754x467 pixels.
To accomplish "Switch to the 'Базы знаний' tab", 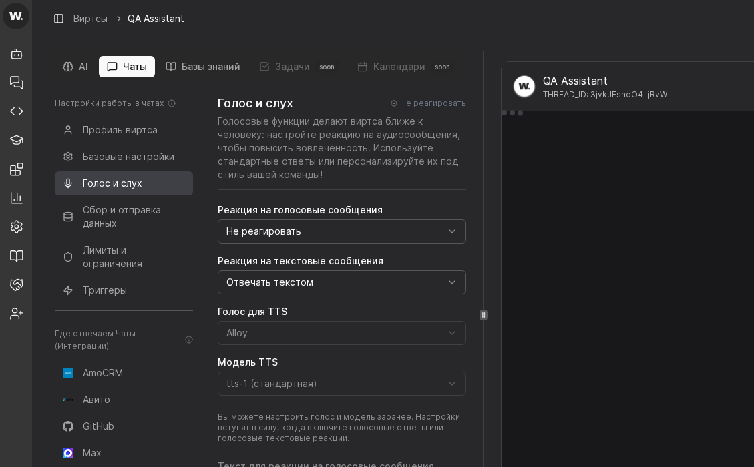I will [203, 67].
